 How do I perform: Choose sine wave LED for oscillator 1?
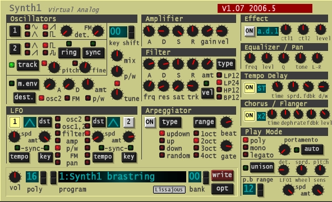click(27, 27)
